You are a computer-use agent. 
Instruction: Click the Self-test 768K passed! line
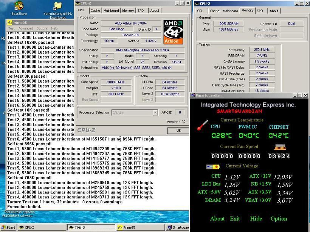pyautogui.click(x=29, y=178)
